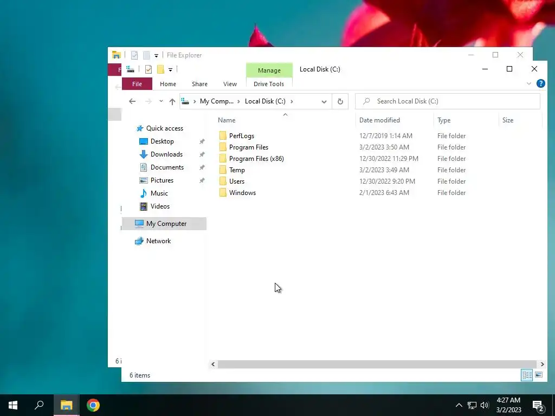This screenshot has height=416, width=555.
Task: Open the View ribbon tab
Action: pyautogui.click(x=230, y=84)
